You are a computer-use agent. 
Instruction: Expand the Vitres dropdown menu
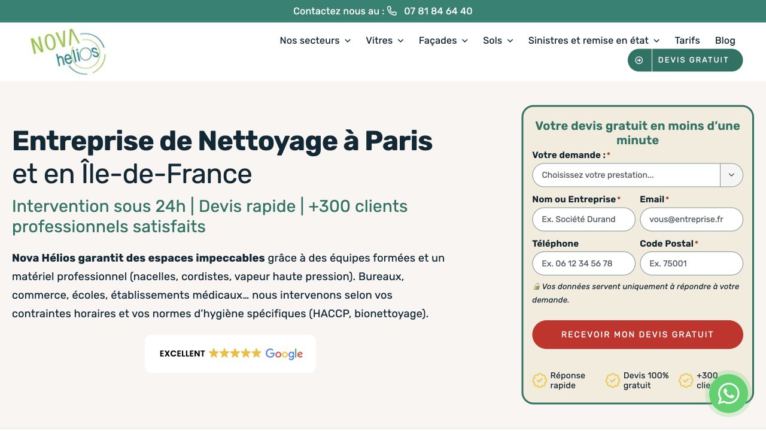pyautogui.click(x=385, y=41)
